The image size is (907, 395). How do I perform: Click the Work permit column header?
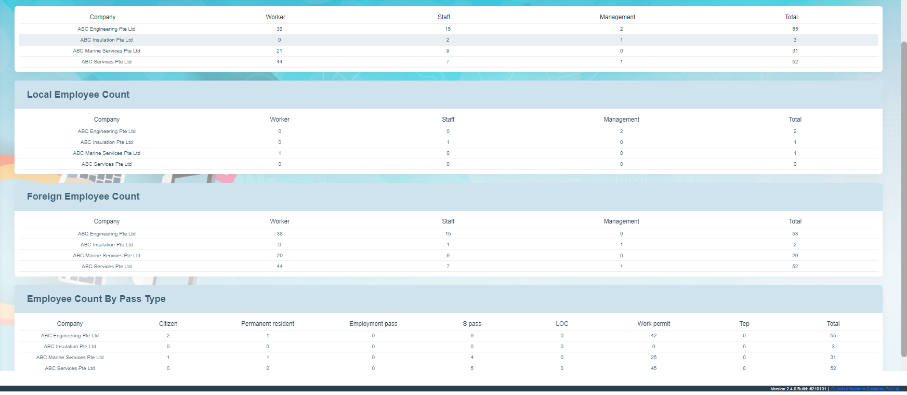[653, 324]
